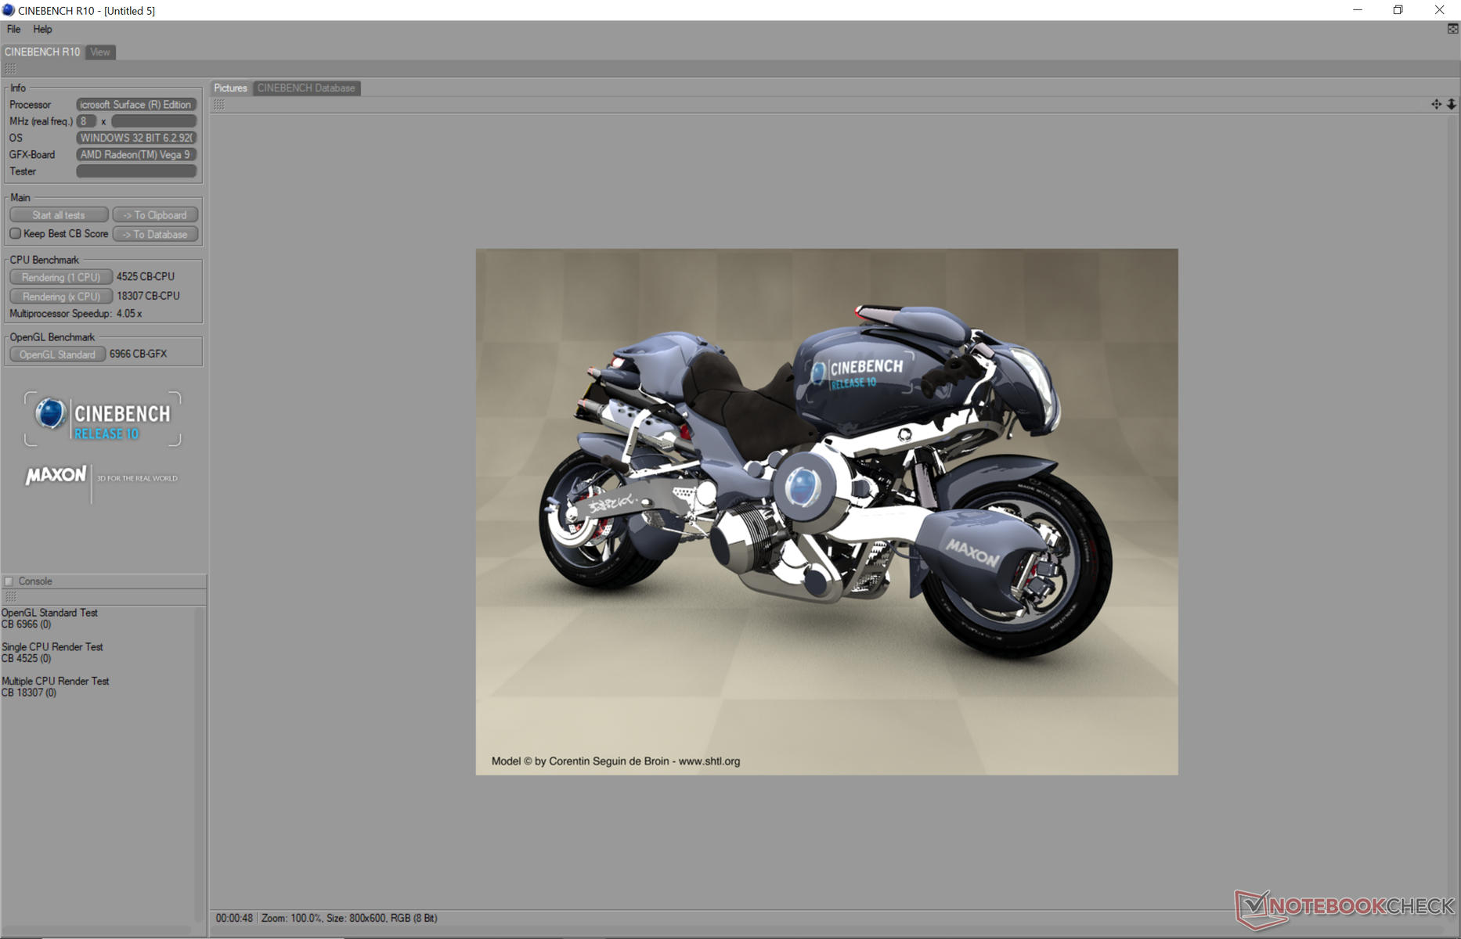Click the Tester name field
This screenshot has width=1461, height=939.
tap(136, 171)
